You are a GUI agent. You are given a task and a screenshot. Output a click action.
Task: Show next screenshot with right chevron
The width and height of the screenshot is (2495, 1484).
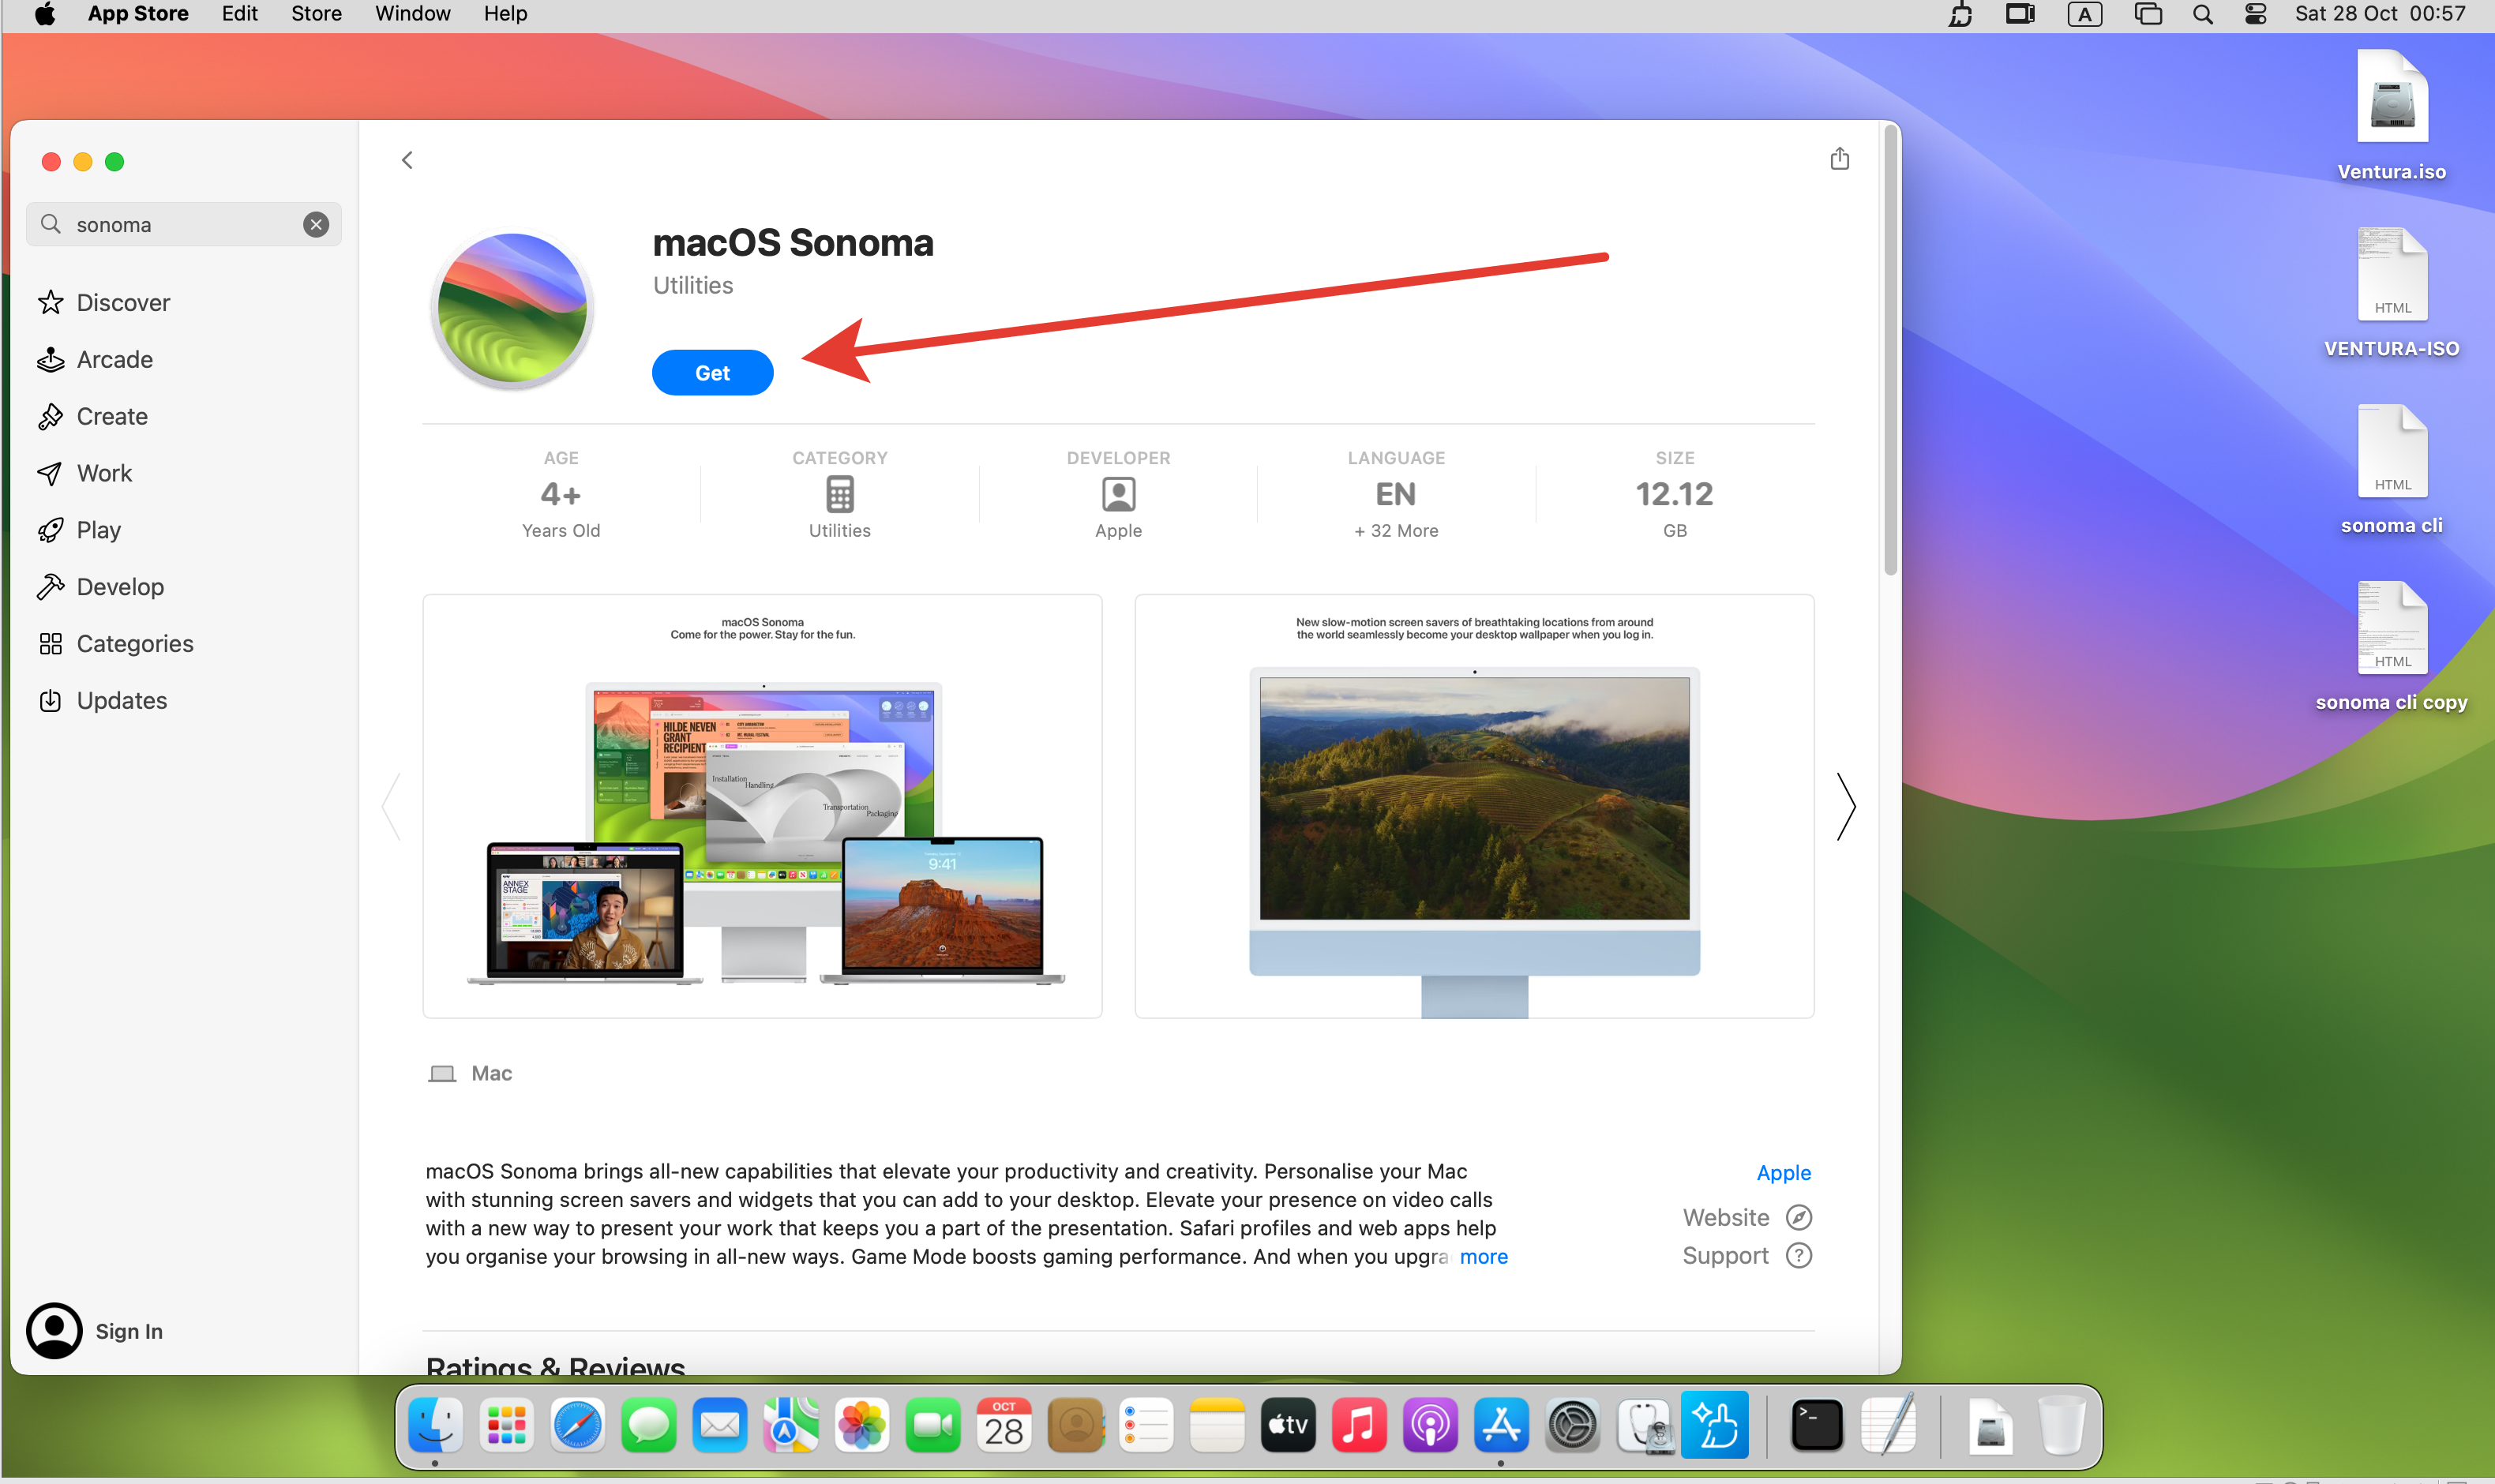(1846, 807)
